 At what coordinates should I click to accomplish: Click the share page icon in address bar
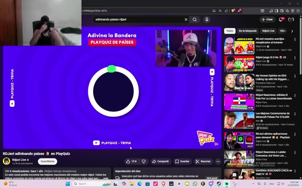pyautogui.click(x=226, y=11)
